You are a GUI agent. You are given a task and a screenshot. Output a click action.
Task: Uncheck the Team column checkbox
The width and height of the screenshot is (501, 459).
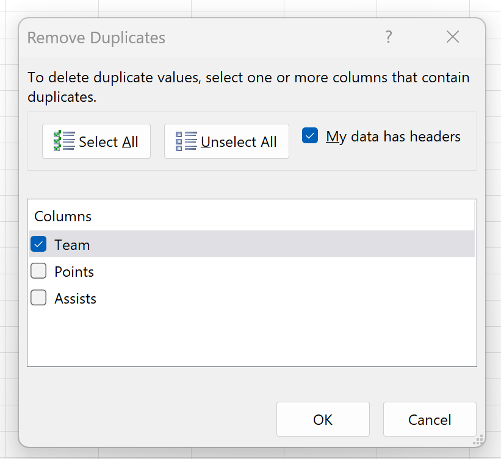pos(38,244)
